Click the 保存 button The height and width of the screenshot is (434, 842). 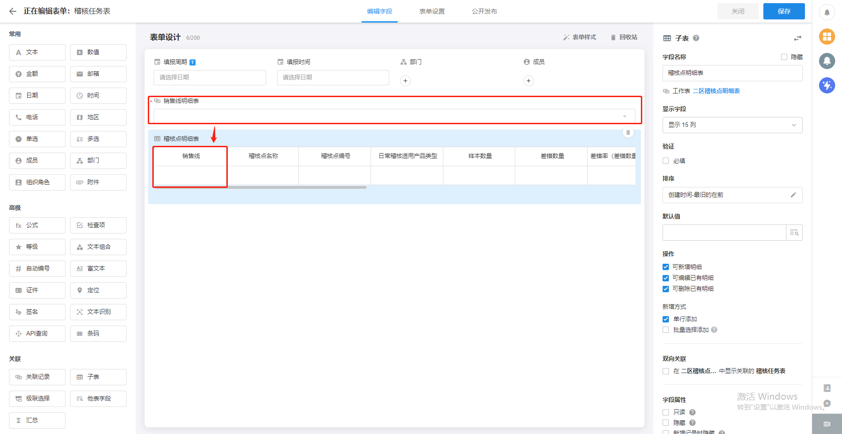click(x=784, y=11)
